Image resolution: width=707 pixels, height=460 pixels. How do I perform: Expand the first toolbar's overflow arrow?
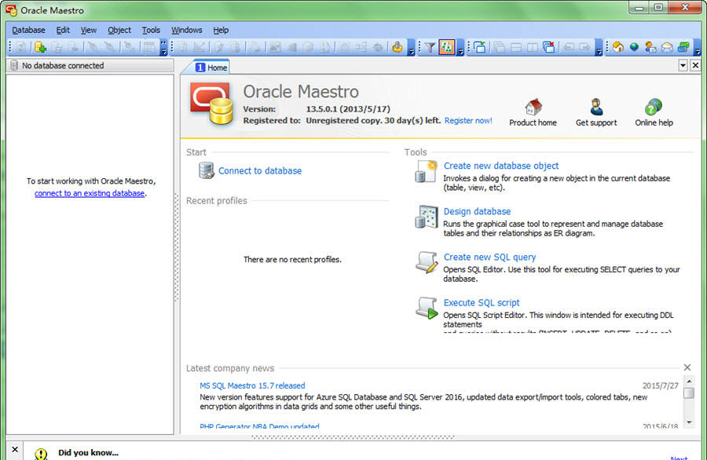163,47
